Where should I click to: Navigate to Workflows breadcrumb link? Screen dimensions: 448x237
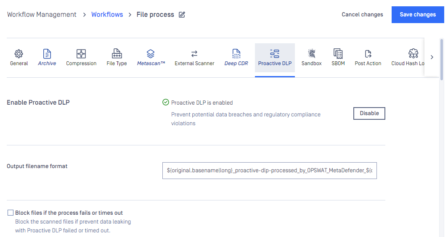(x=107, y=15)
